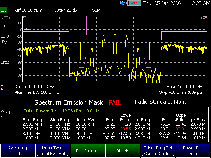Select Span 16.00000 MHz readout
Screen dimensions: 211x158
(186, 86)
